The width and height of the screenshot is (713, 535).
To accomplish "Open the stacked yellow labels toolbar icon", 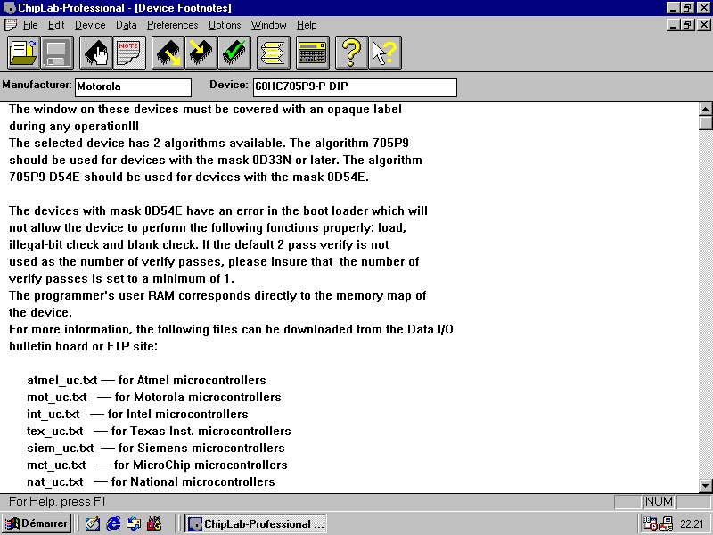I will coord(273,53).
